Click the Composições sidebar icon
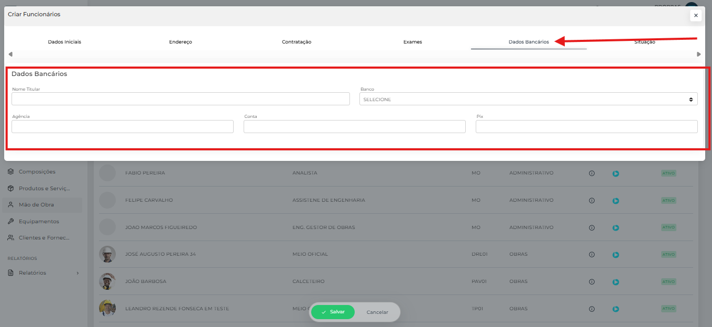Viewport: 712px width, 327px height. point(10,172)
